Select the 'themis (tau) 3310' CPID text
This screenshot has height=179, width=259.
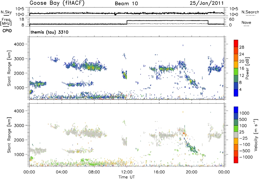(x=50, y=32)
